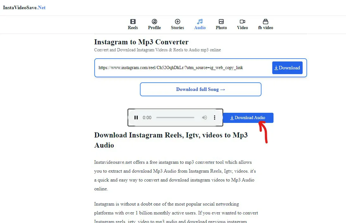Image resolution: width=346 pixels, height=223 pixels.
Task: Go to the fb video tab label
Action: click(x=266, y=28)
